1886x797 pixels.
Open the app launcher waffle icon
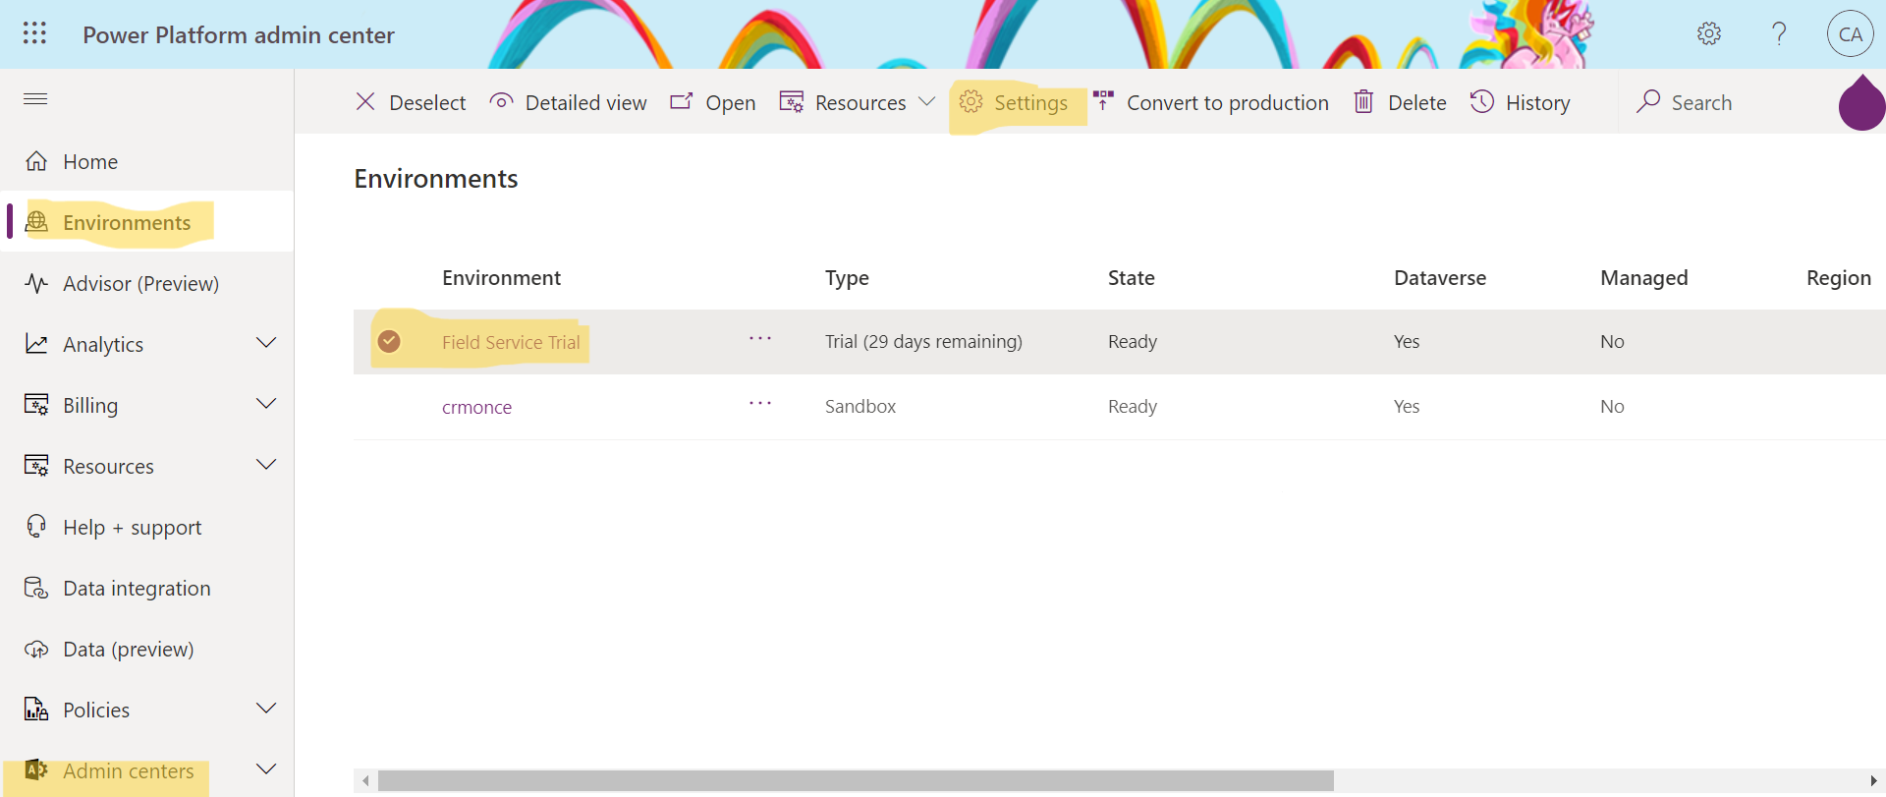(x=34, y=33)
